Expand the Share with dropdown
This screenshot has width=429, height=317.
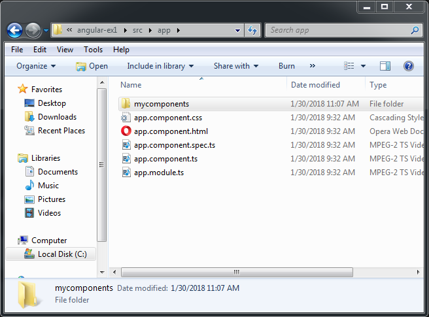235,66
